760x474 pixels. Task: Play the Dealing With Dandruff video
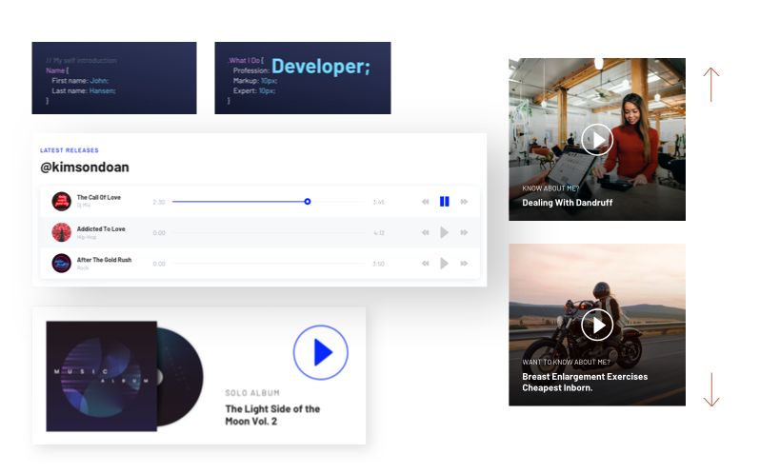click(597, 140)
